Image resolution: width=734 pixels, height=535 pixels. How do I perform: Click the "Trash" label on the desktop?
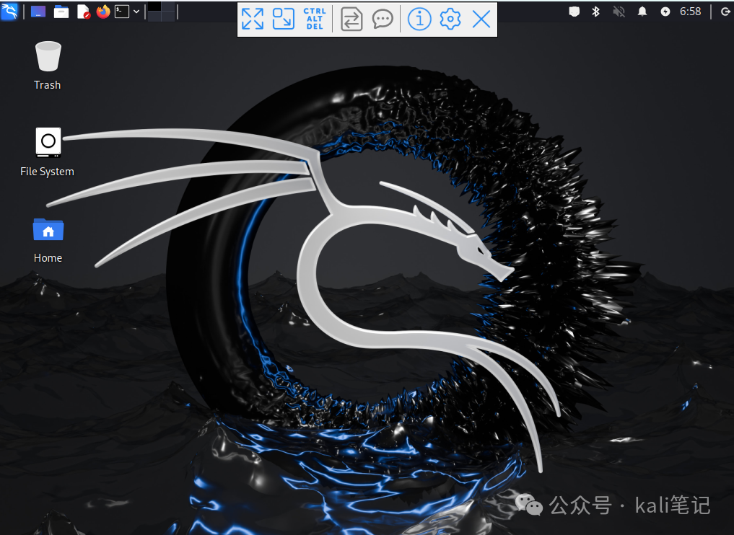click(x=48, y=85)
